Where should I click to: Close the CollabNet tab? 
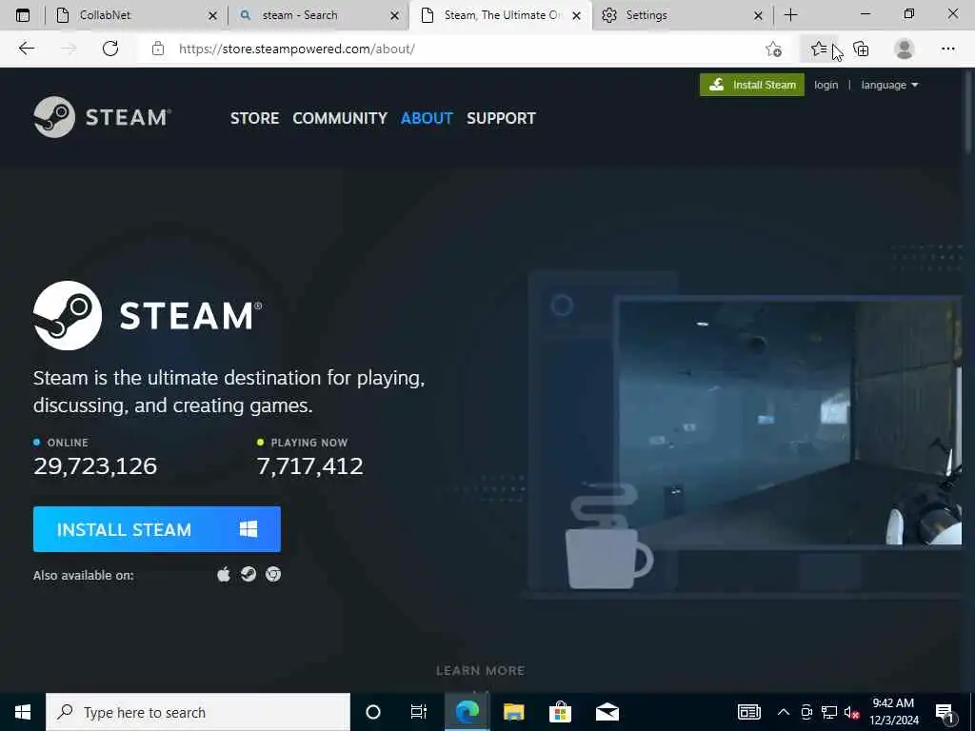[212, 15]
